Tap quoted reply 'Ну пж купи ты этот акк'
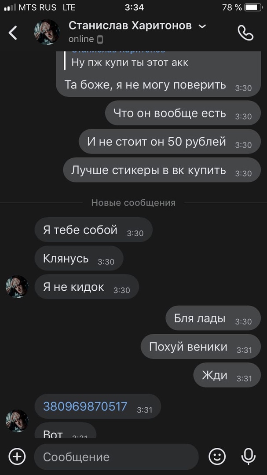The height and width of the screenshot is (475, 267). pos(130,62)
